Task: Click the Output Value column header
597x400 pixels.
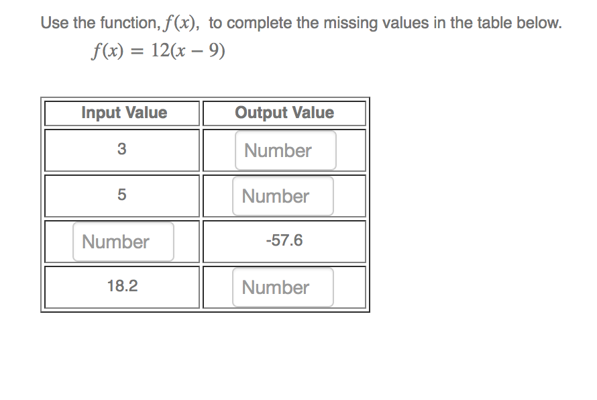Action: (284, 113)
